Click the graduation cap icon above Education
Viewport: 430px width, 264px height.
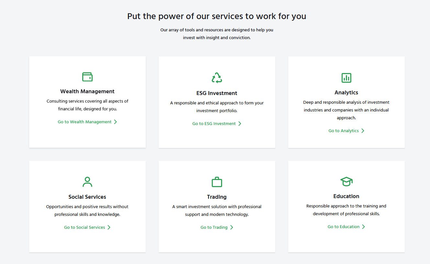pos(346,181)
